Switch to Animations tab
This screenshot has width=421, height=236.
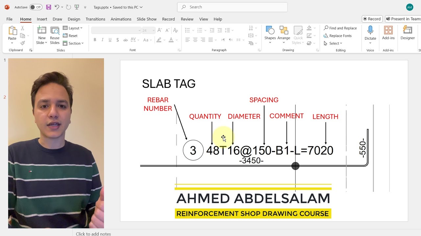pos(121,19)
